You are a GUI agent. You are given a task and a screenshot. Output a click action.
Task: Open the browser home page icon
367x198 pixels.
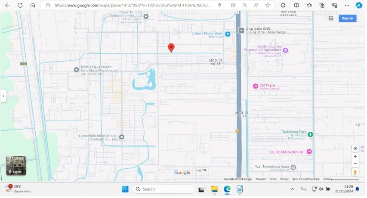33,5
